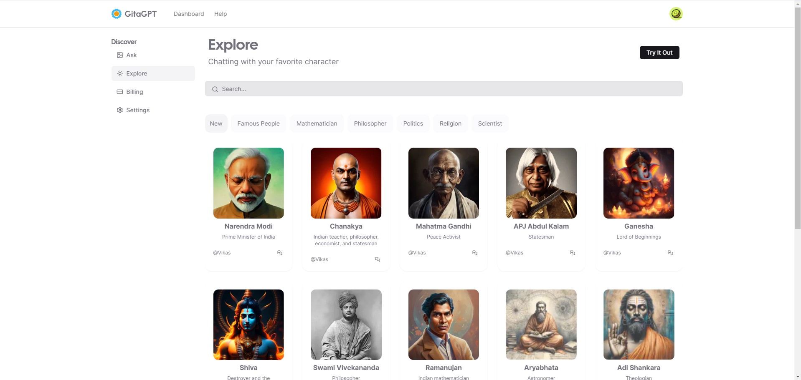801x380 pixels.
Task: Click the chat icon on Mahatma Gandhi card
Action: pos(475,253)
